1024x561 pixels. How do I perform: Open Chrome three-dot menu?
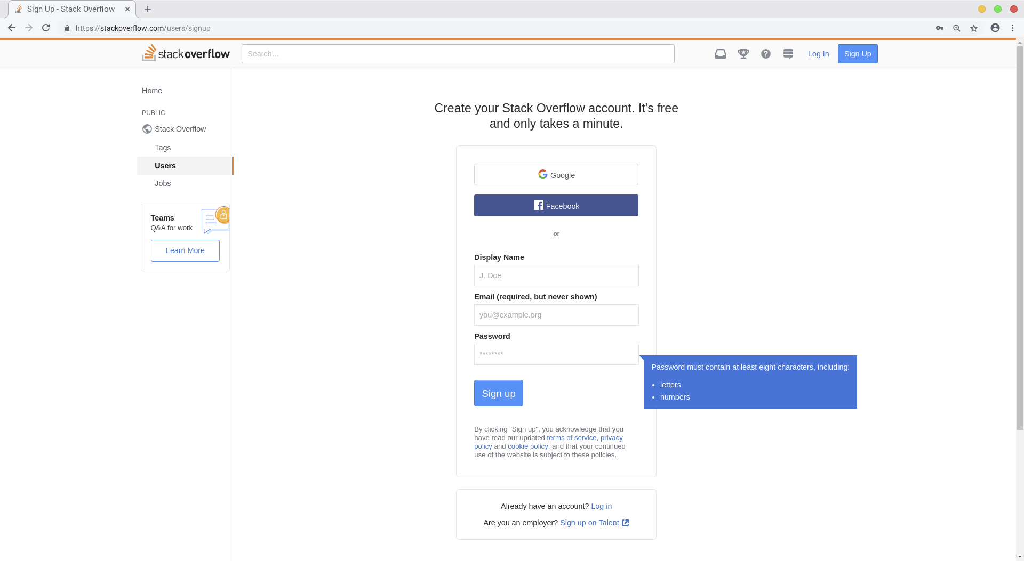pyautogui.click(x=1012, y=28)
